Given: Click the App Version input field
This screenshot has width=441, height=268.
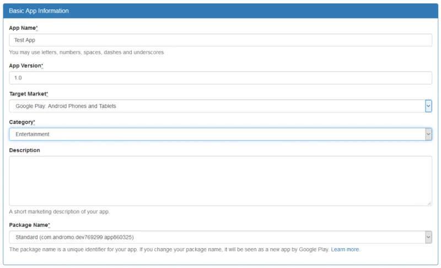Looking at the screenshot, I should 220,78.
